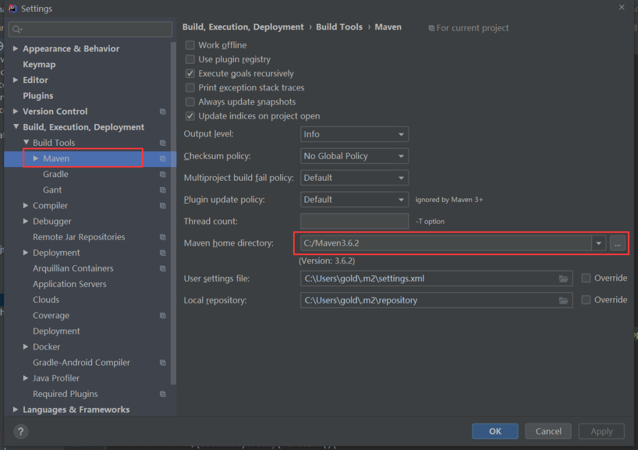
Task: Click the Thread count input field
Action: click(x=354, y=221)
